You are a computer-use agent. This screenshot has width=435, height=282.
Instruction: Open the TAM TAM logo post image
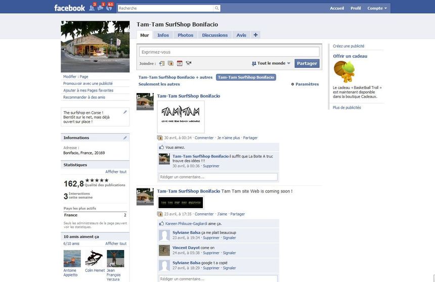point(181,117)
